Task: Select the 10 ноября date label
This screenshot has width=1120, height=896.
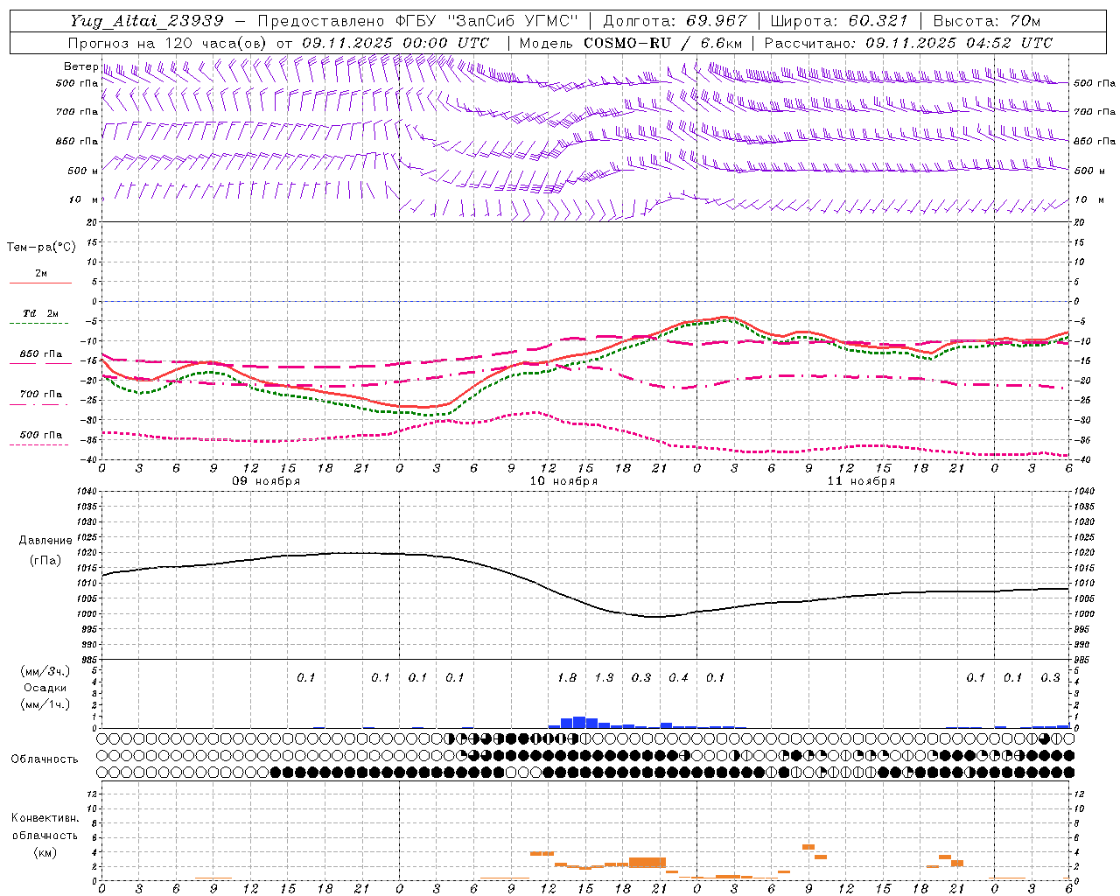Action: [563, 481]
